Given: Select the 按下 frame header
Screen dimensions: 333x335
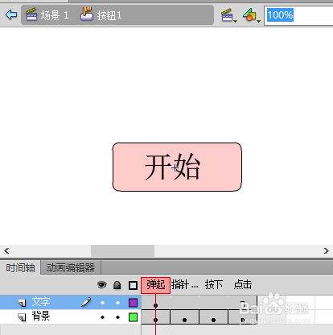Looking at the screenshot, I should (x=214, y=285).
